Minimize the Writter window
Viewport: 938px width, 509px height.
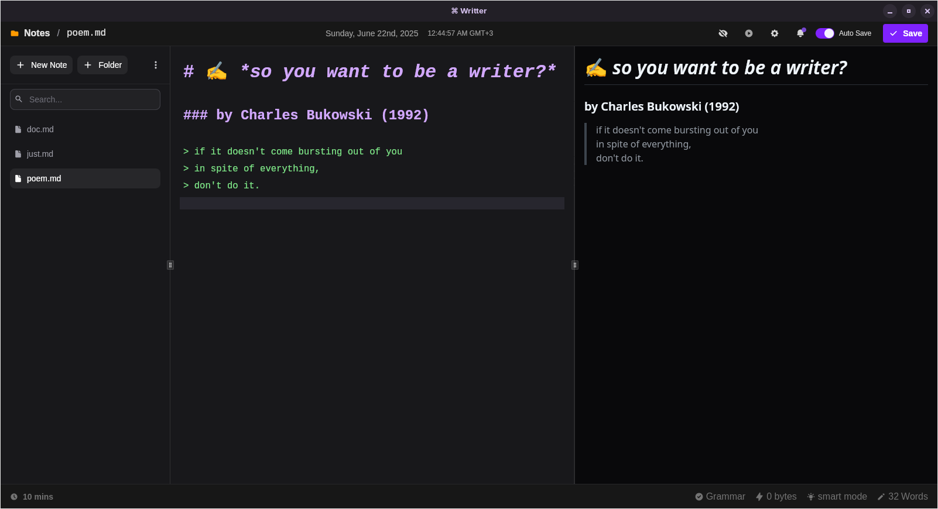(x=890, y=11)
